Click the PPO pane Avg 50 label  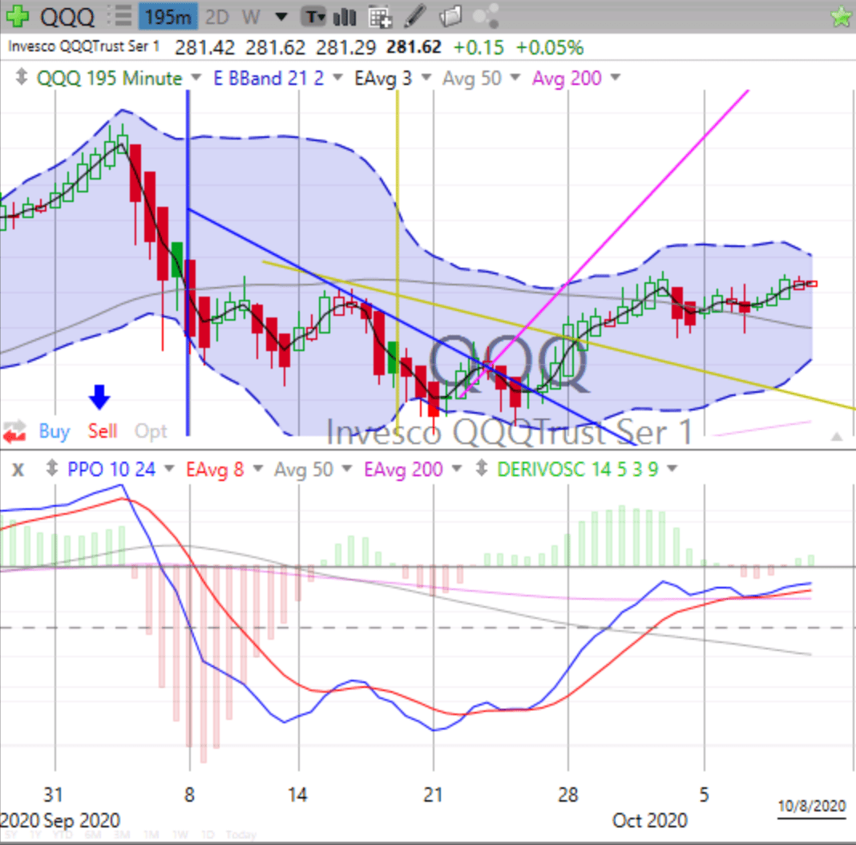pyautogui.click(x=304, y=469)
